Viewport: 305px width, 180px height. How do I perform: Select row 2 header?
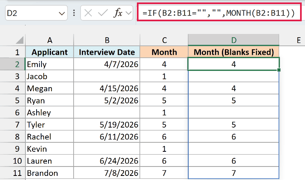tap(13, 64)
